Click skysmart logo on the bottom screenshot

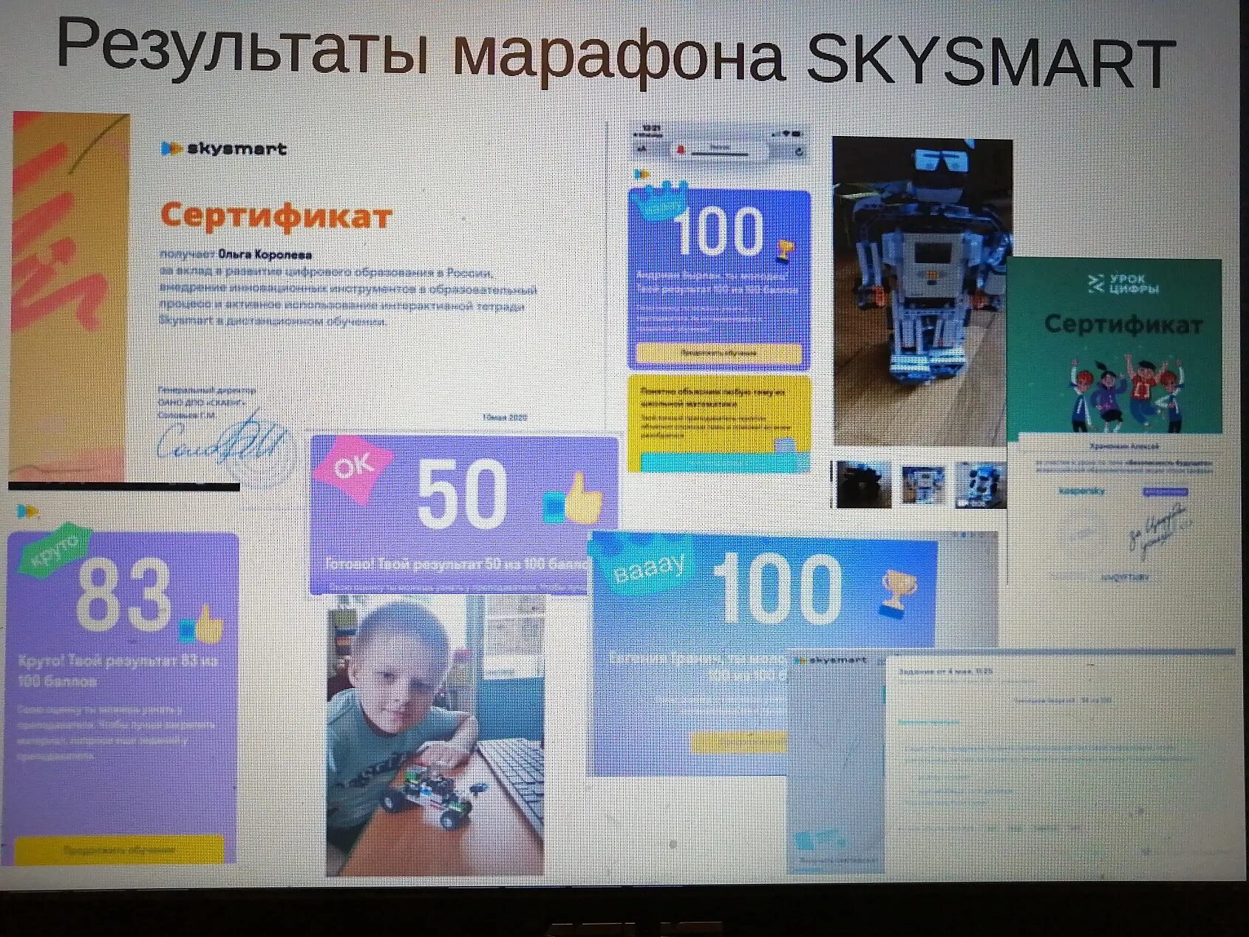(831, 659)
